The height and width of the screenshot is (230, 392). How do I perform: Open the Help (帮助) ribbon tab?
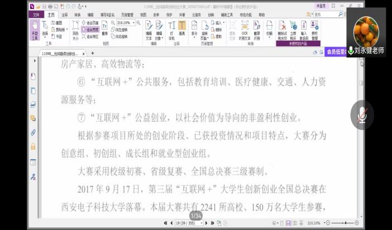(262, 14)
